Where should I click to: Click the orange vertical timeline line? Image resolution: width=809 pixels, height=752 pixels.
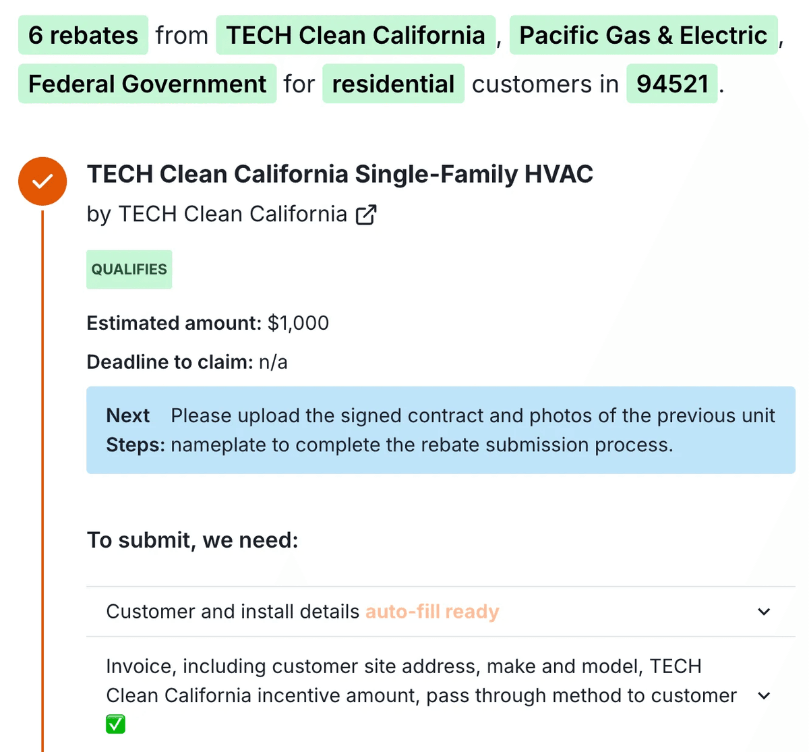[x=42, y=472]
